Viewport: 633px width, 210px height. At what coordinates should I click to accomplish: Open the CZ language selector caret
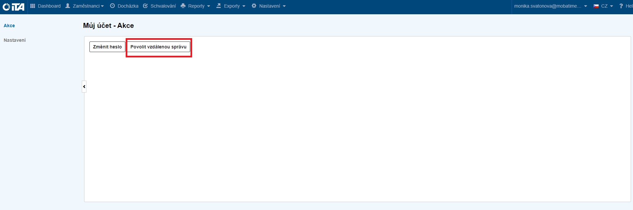(x=611, y=6)
